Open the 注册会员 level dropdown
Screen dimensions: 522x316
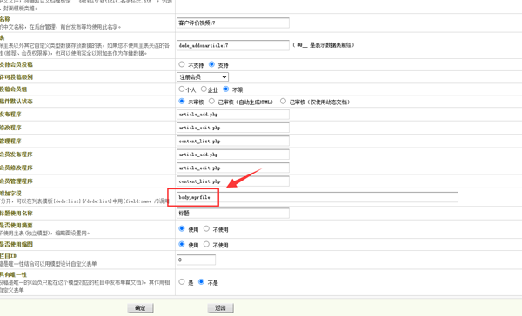(203, 77)
